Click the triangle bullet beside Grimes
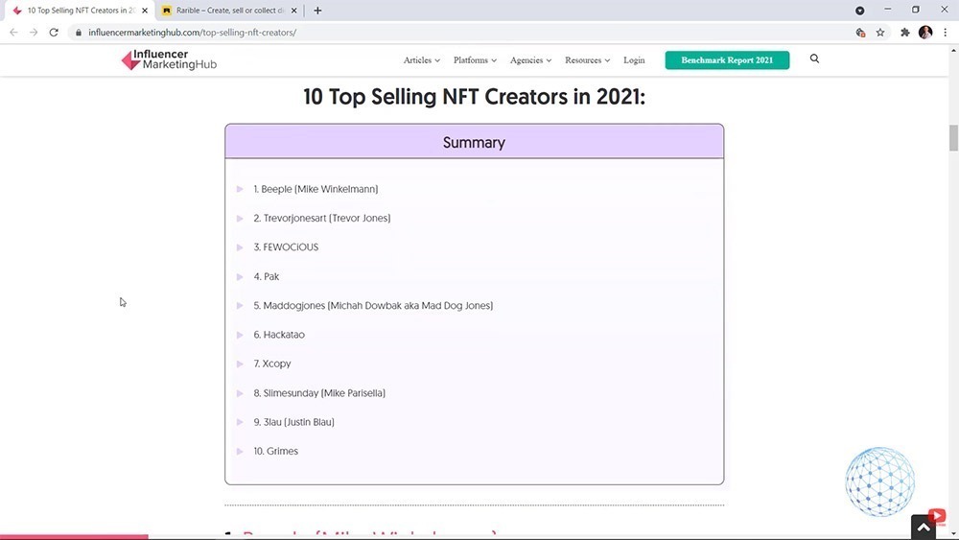 coord(240,452)
